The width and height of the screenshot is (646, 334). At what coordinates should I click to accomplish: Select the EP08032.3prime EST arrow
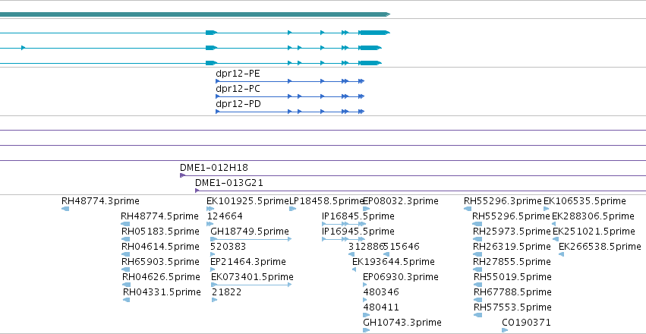tap(366, 209)
